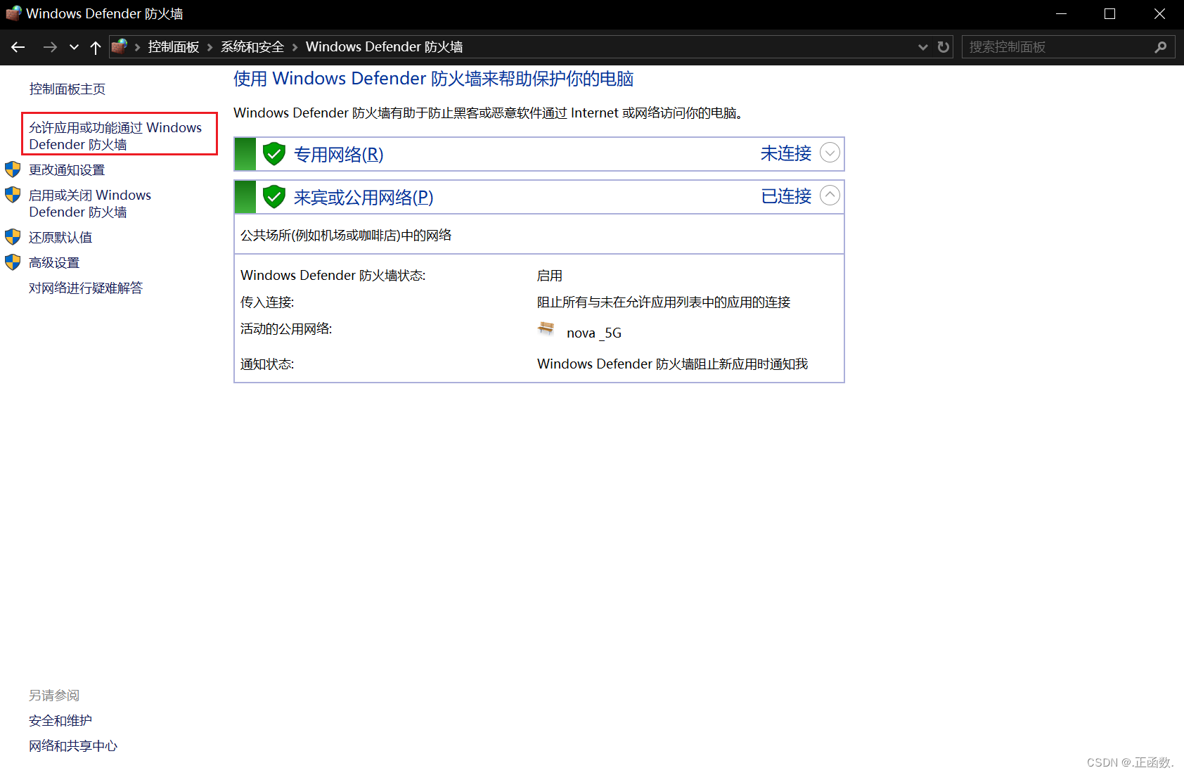The image size is (1184, 775).
Task: Expand chevron after 系统和安全 breadcrumb
Action: [x=295, y=47]
